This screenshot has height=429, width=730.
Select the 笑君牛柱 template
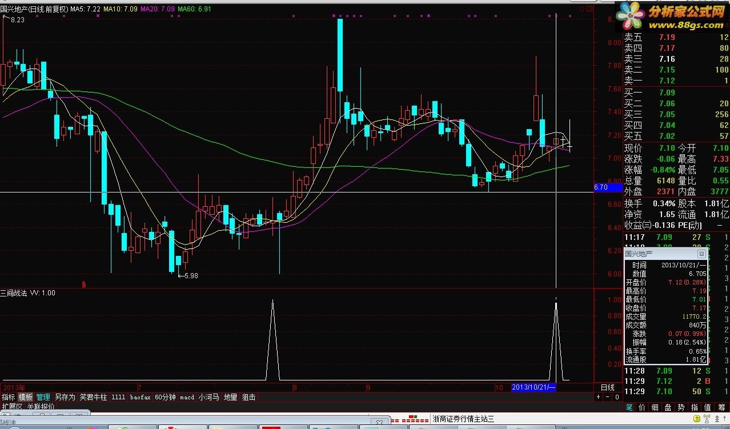click(93, 397)
